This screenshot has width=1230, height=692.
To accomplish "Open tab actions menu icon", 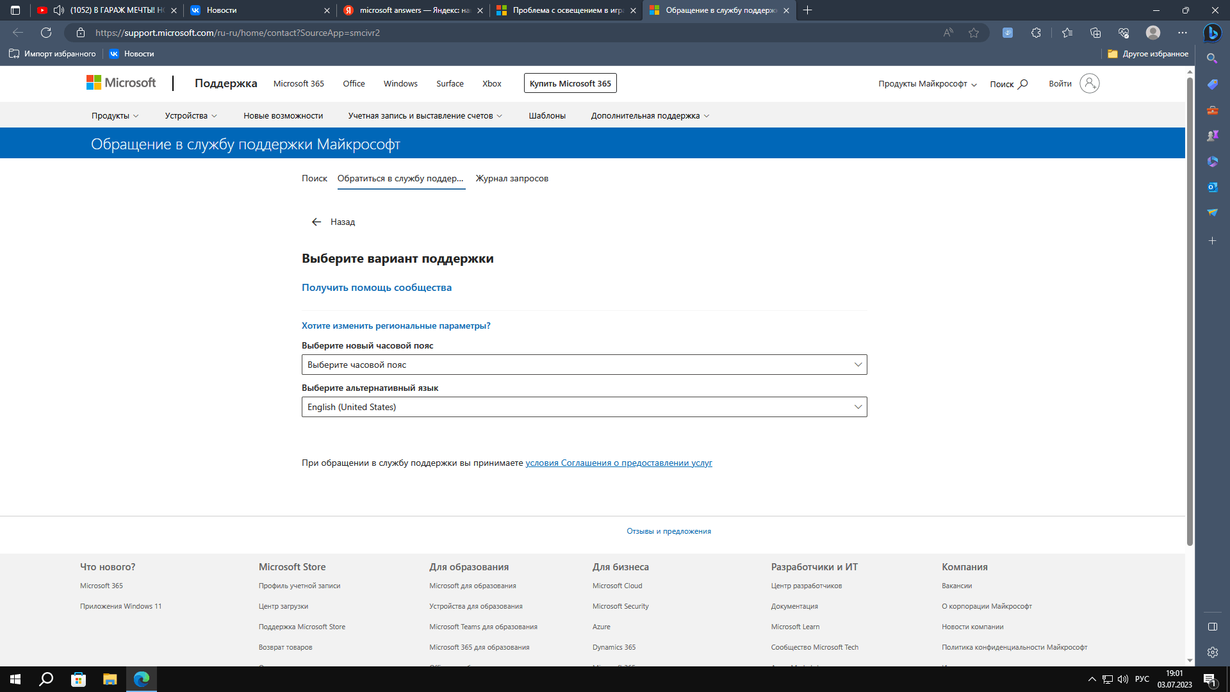I will point(15,10).
